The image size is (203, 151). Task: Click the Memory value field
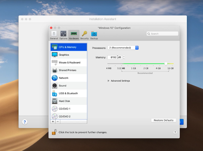[x=115, y=57]
